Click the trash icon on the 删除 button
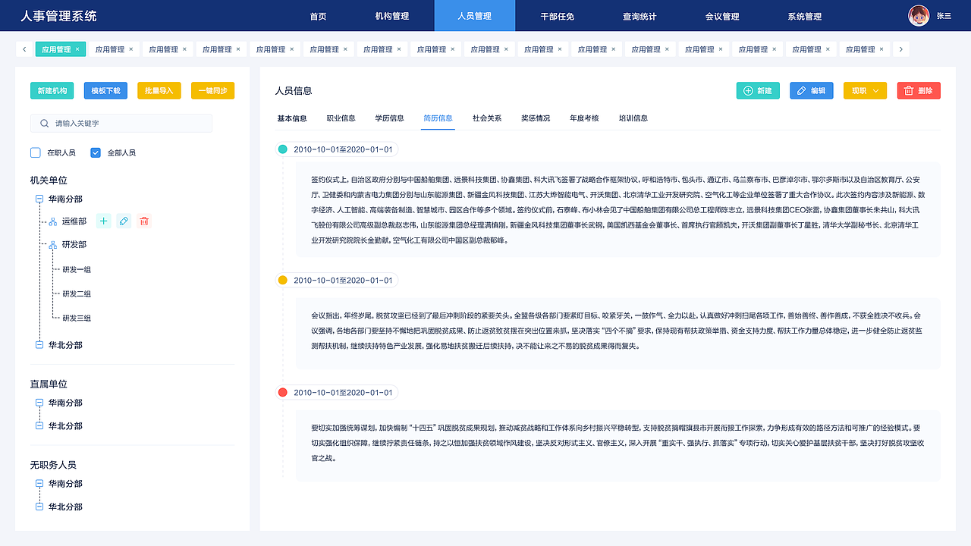The height and width of the screenshot is (546, 971). (x=908, y=89)
